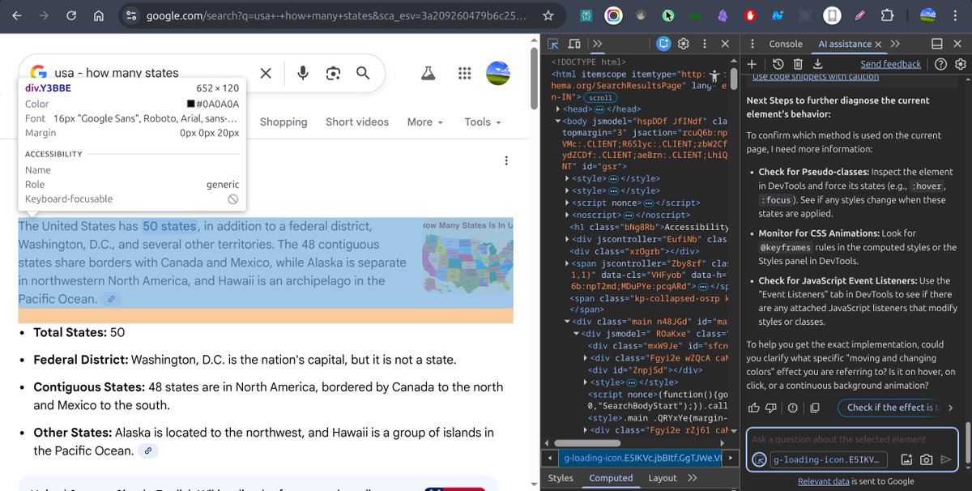The image size is (972, 491).
Task: Give thumbs down to AI response
Action: [771, 408]
